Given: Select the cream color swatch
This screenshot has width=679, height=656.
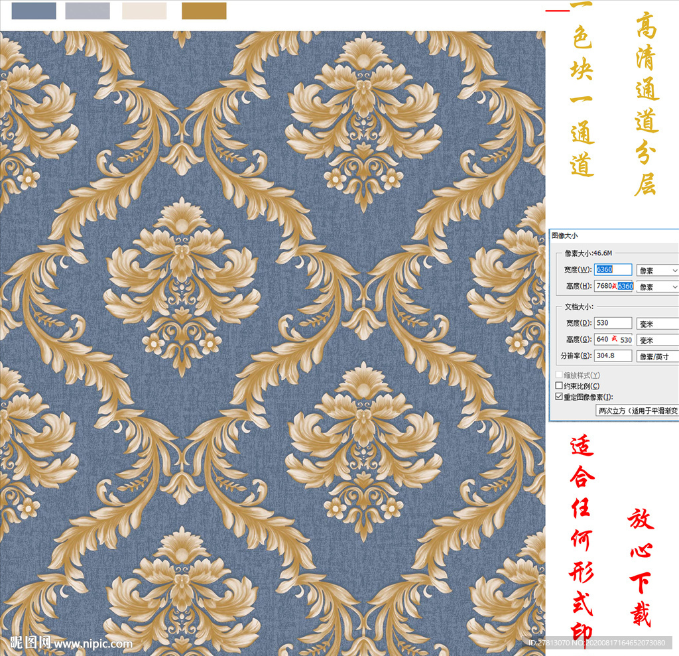Looking at the screenshot, I should coord(144,11).
